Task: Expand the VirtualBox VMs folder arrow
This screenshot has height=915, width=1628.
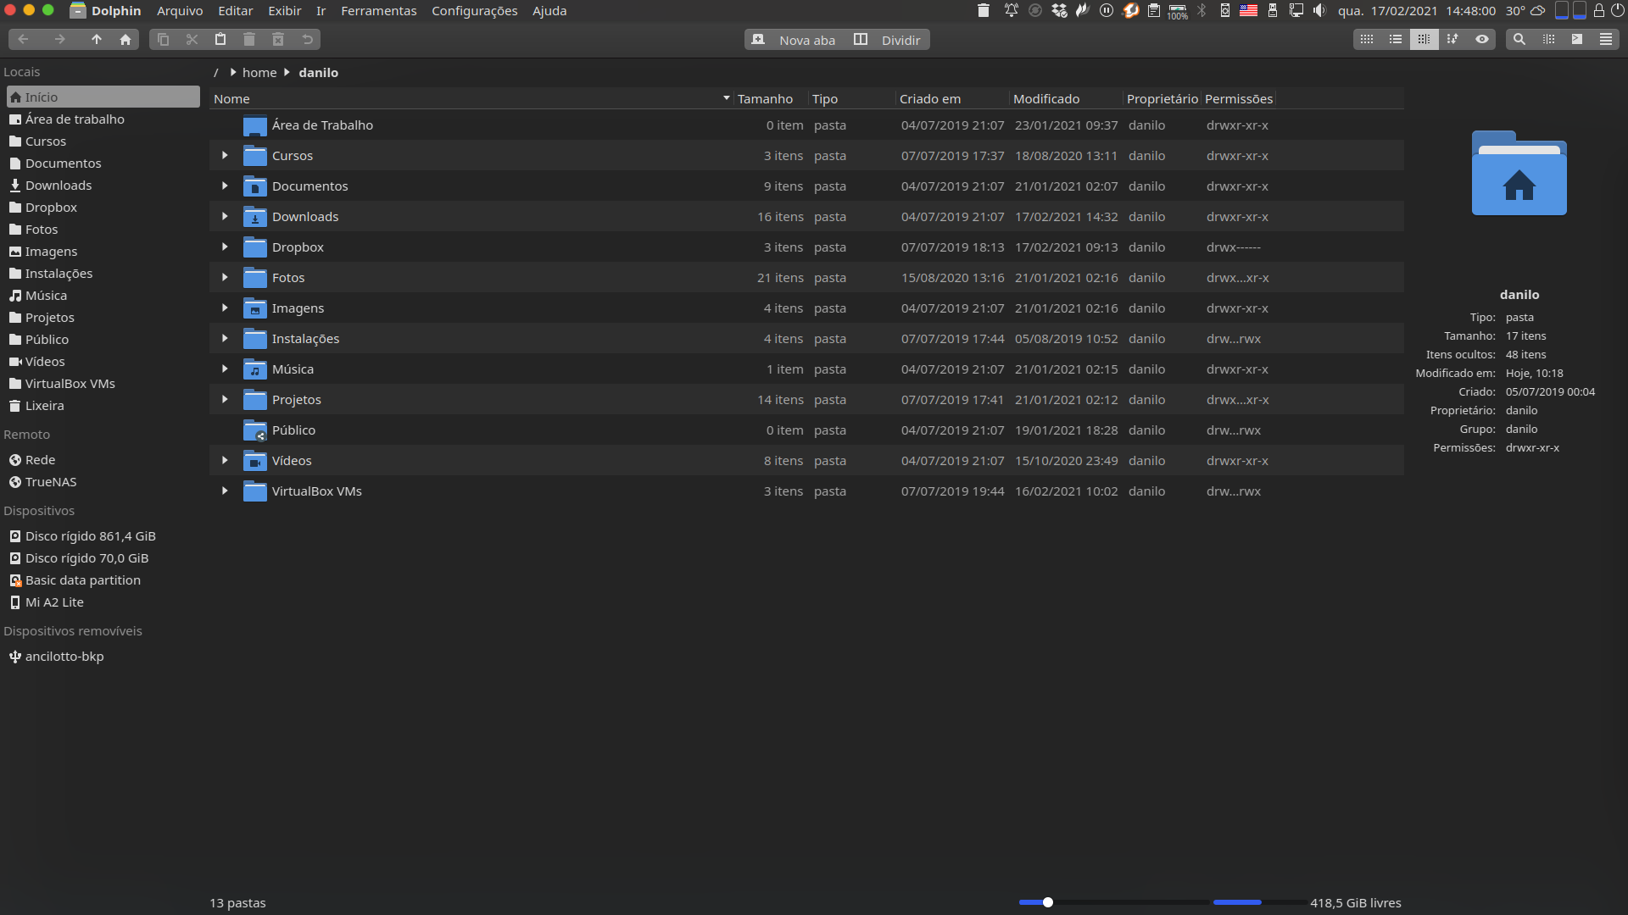Action: pyautogui.click(x=225, y=491)
